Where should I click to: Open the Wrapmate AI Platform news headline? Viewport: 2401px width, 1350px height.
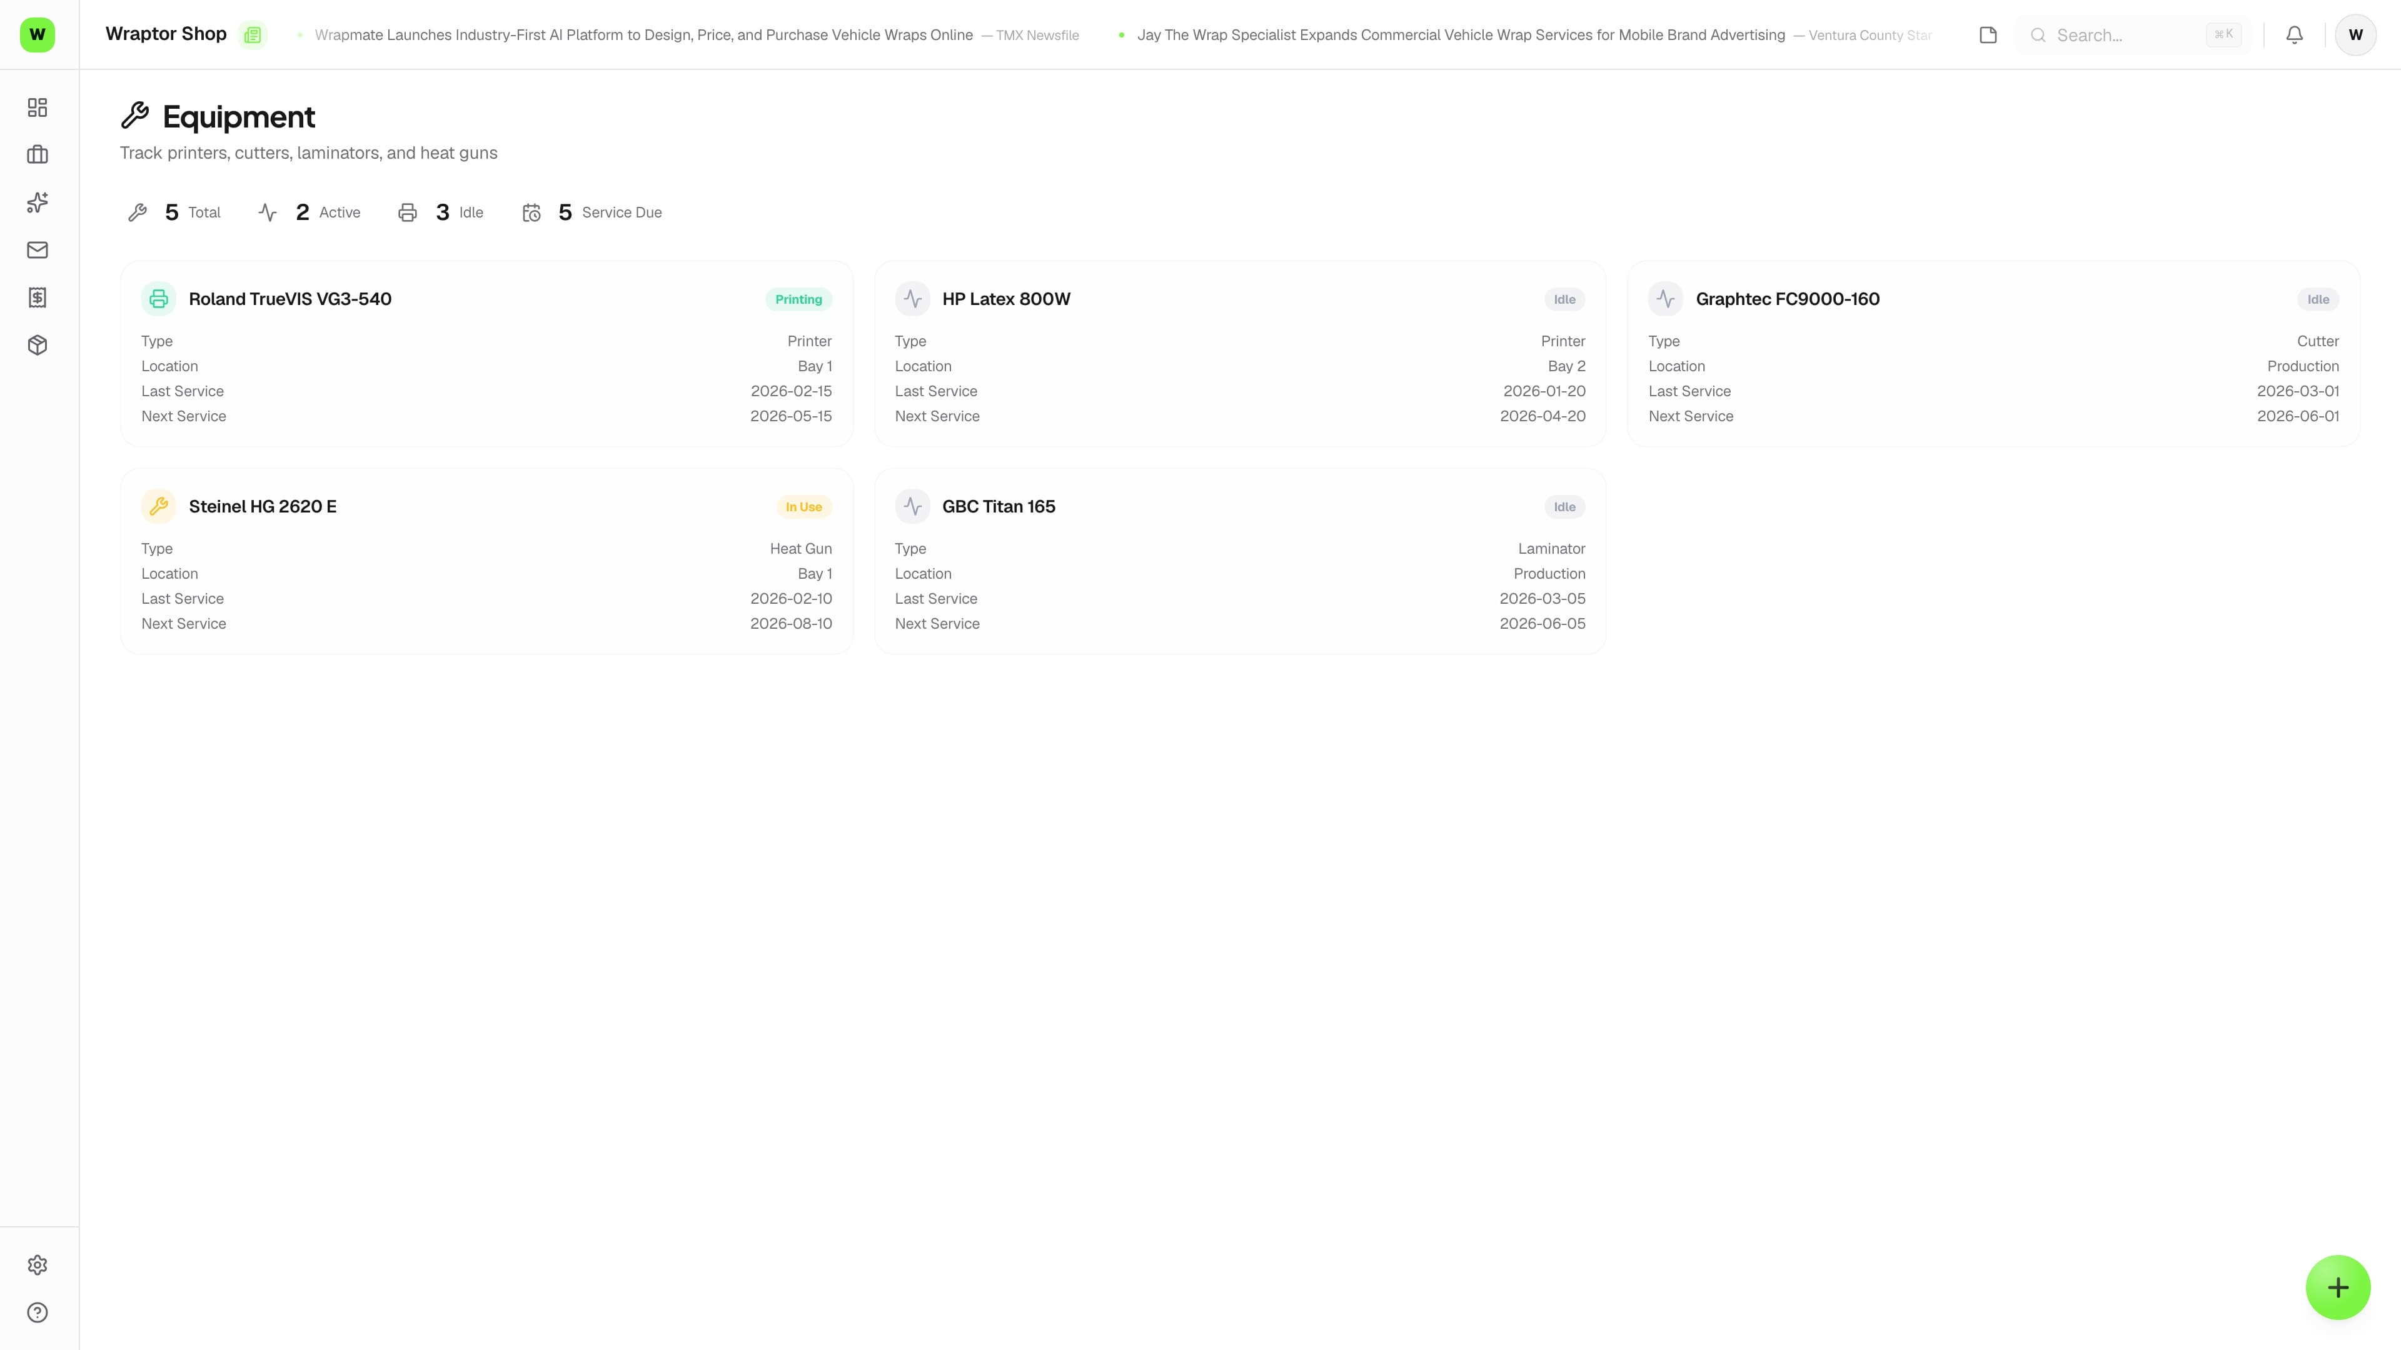point(643,34)
